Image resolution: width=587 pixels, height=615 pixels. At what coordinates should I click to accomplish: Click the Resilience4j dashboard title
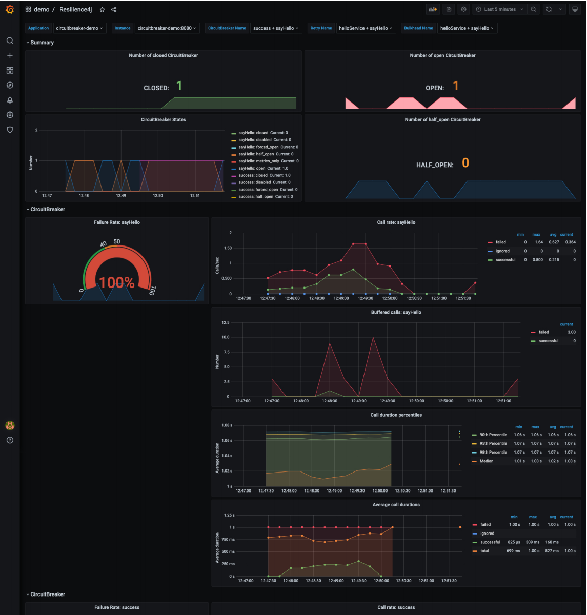tap(76, 9)
